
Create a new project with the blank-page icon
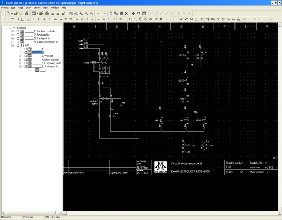(8, 13)
